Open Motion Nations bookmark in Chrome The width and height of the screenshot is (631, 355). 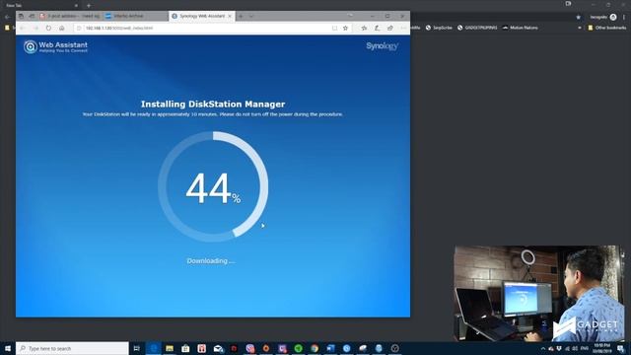[x=520, y=28]
